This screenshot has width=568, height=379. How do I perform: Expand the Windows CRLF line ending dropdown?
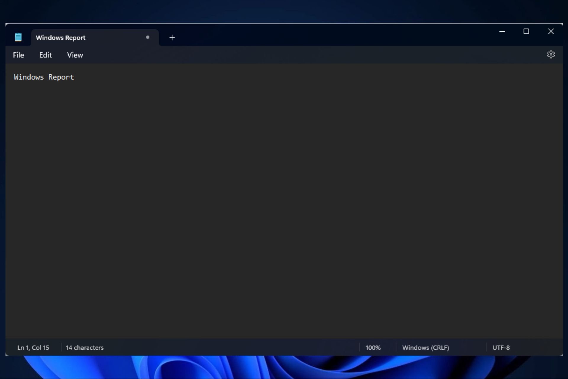click(426, 347)
